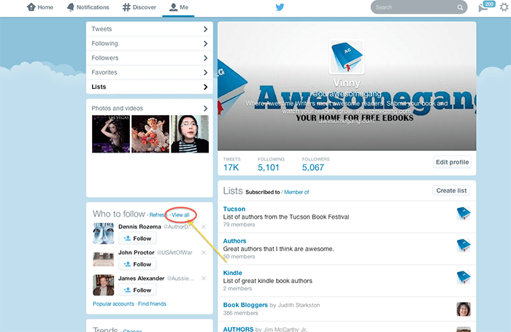Open the Find friends link

click(152, 304)
